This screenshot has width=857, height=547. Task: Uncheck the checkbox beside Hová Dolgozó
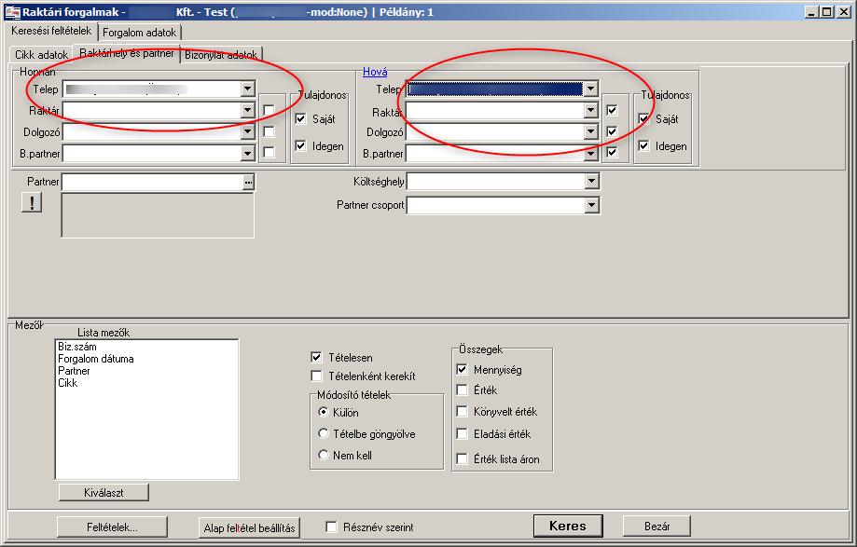point(612,131)
